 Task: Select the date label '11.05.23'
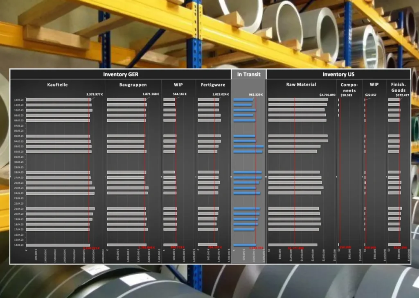click(x=19, y=105)
